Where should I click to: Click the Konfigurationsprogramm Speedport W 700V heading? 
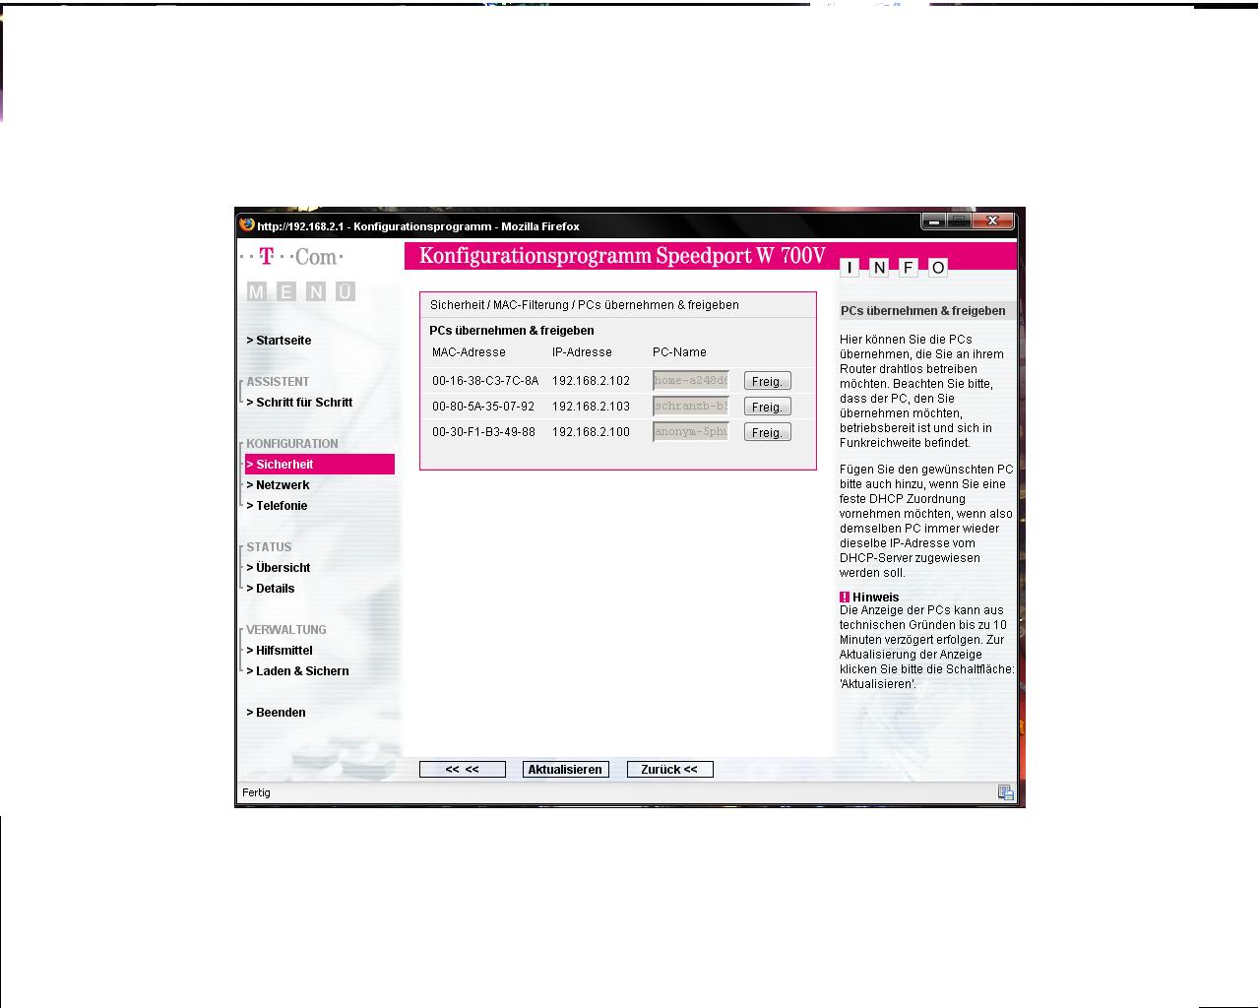pos(622,256)
